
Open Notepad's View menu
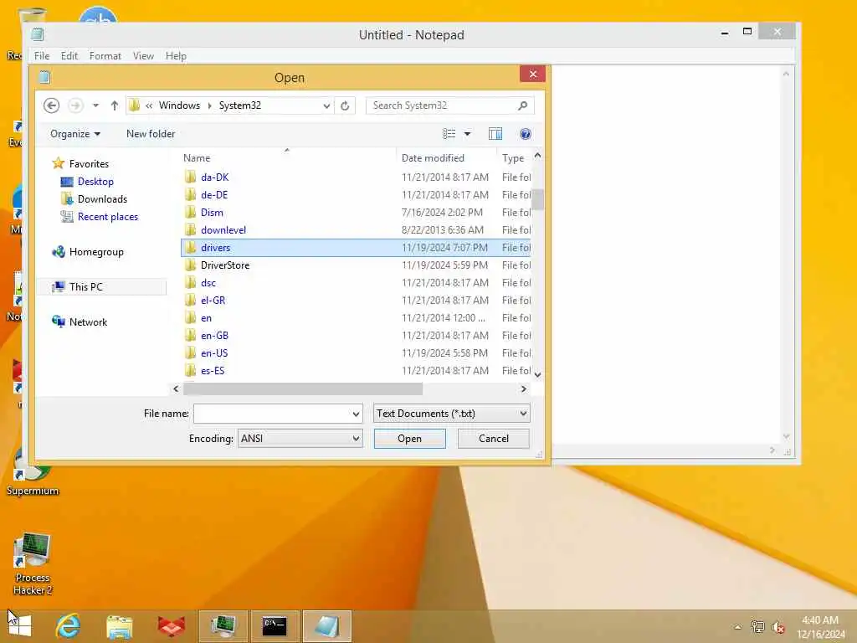tap(143, 56)
